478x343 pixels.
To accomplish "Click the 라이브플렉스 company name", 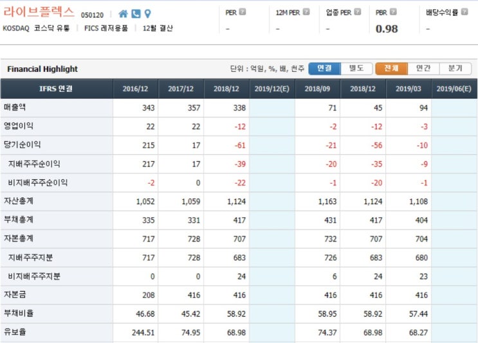I will [x=39, y=12].
